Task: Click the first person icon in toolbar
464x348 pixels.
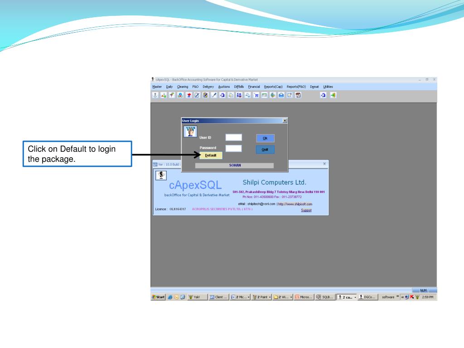Action: [x=154, y=95]
